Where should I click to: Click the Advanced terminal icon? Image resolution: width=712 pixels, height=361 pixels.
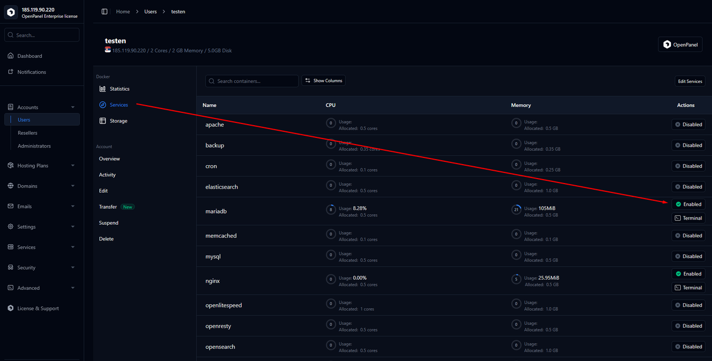click(11, 288)
